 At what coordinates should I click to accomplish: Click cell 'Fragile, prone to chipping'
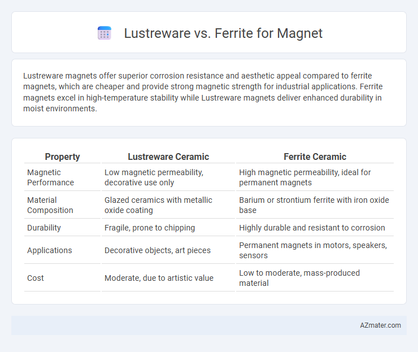click(150, 228)
